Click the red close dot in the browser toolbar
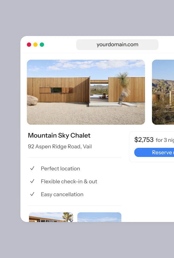This screenshot has width=174, height=258. [x=29, y=45]
